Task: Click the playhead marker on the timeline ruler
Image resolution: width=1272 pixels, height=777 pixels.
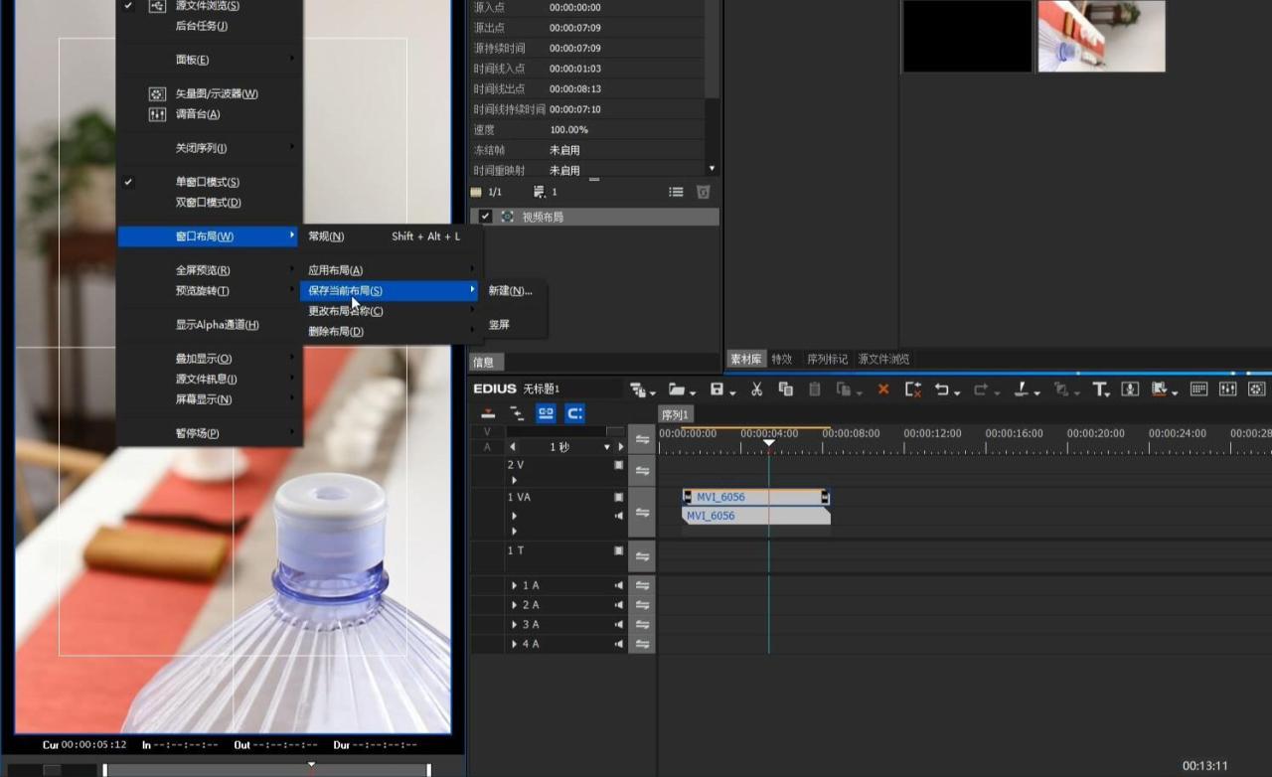Action: coord(768,443)
